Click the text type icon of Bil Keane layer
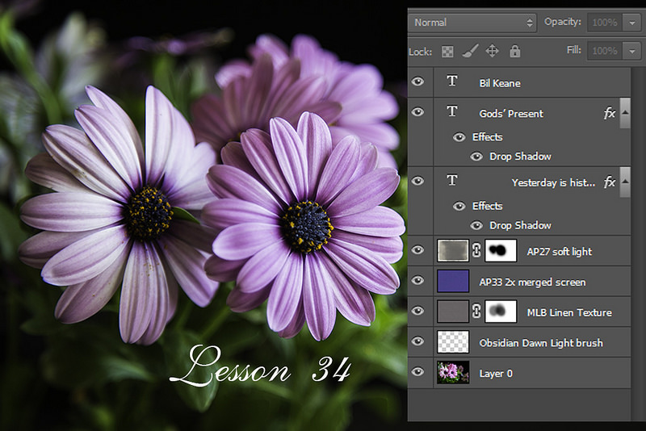Viewport: 646px width, 431px height. 451,82
